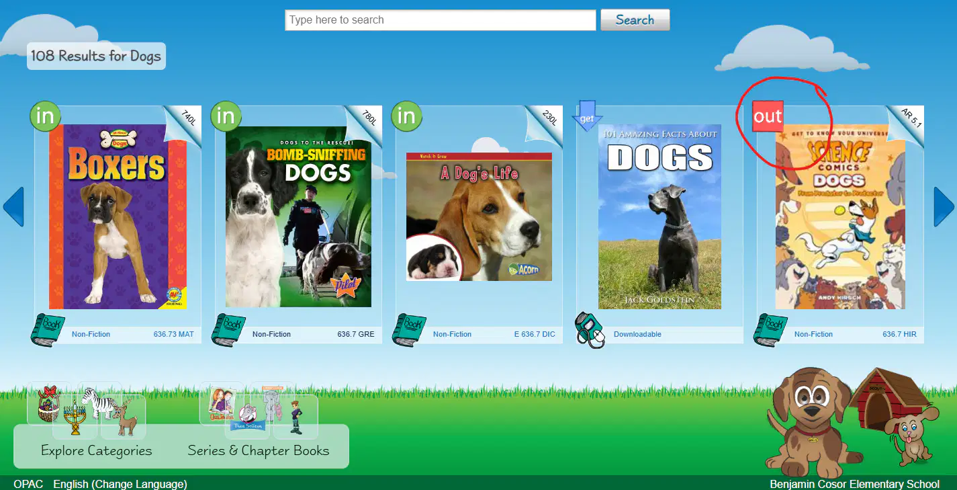Click the OPAC link in footer
Screen dimensions: 957x490
[29, 484]
